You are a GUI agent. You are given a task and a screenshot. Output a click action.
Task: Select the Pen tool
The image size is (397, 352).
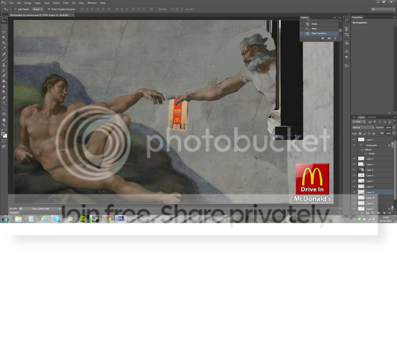(x=4, y=98)
